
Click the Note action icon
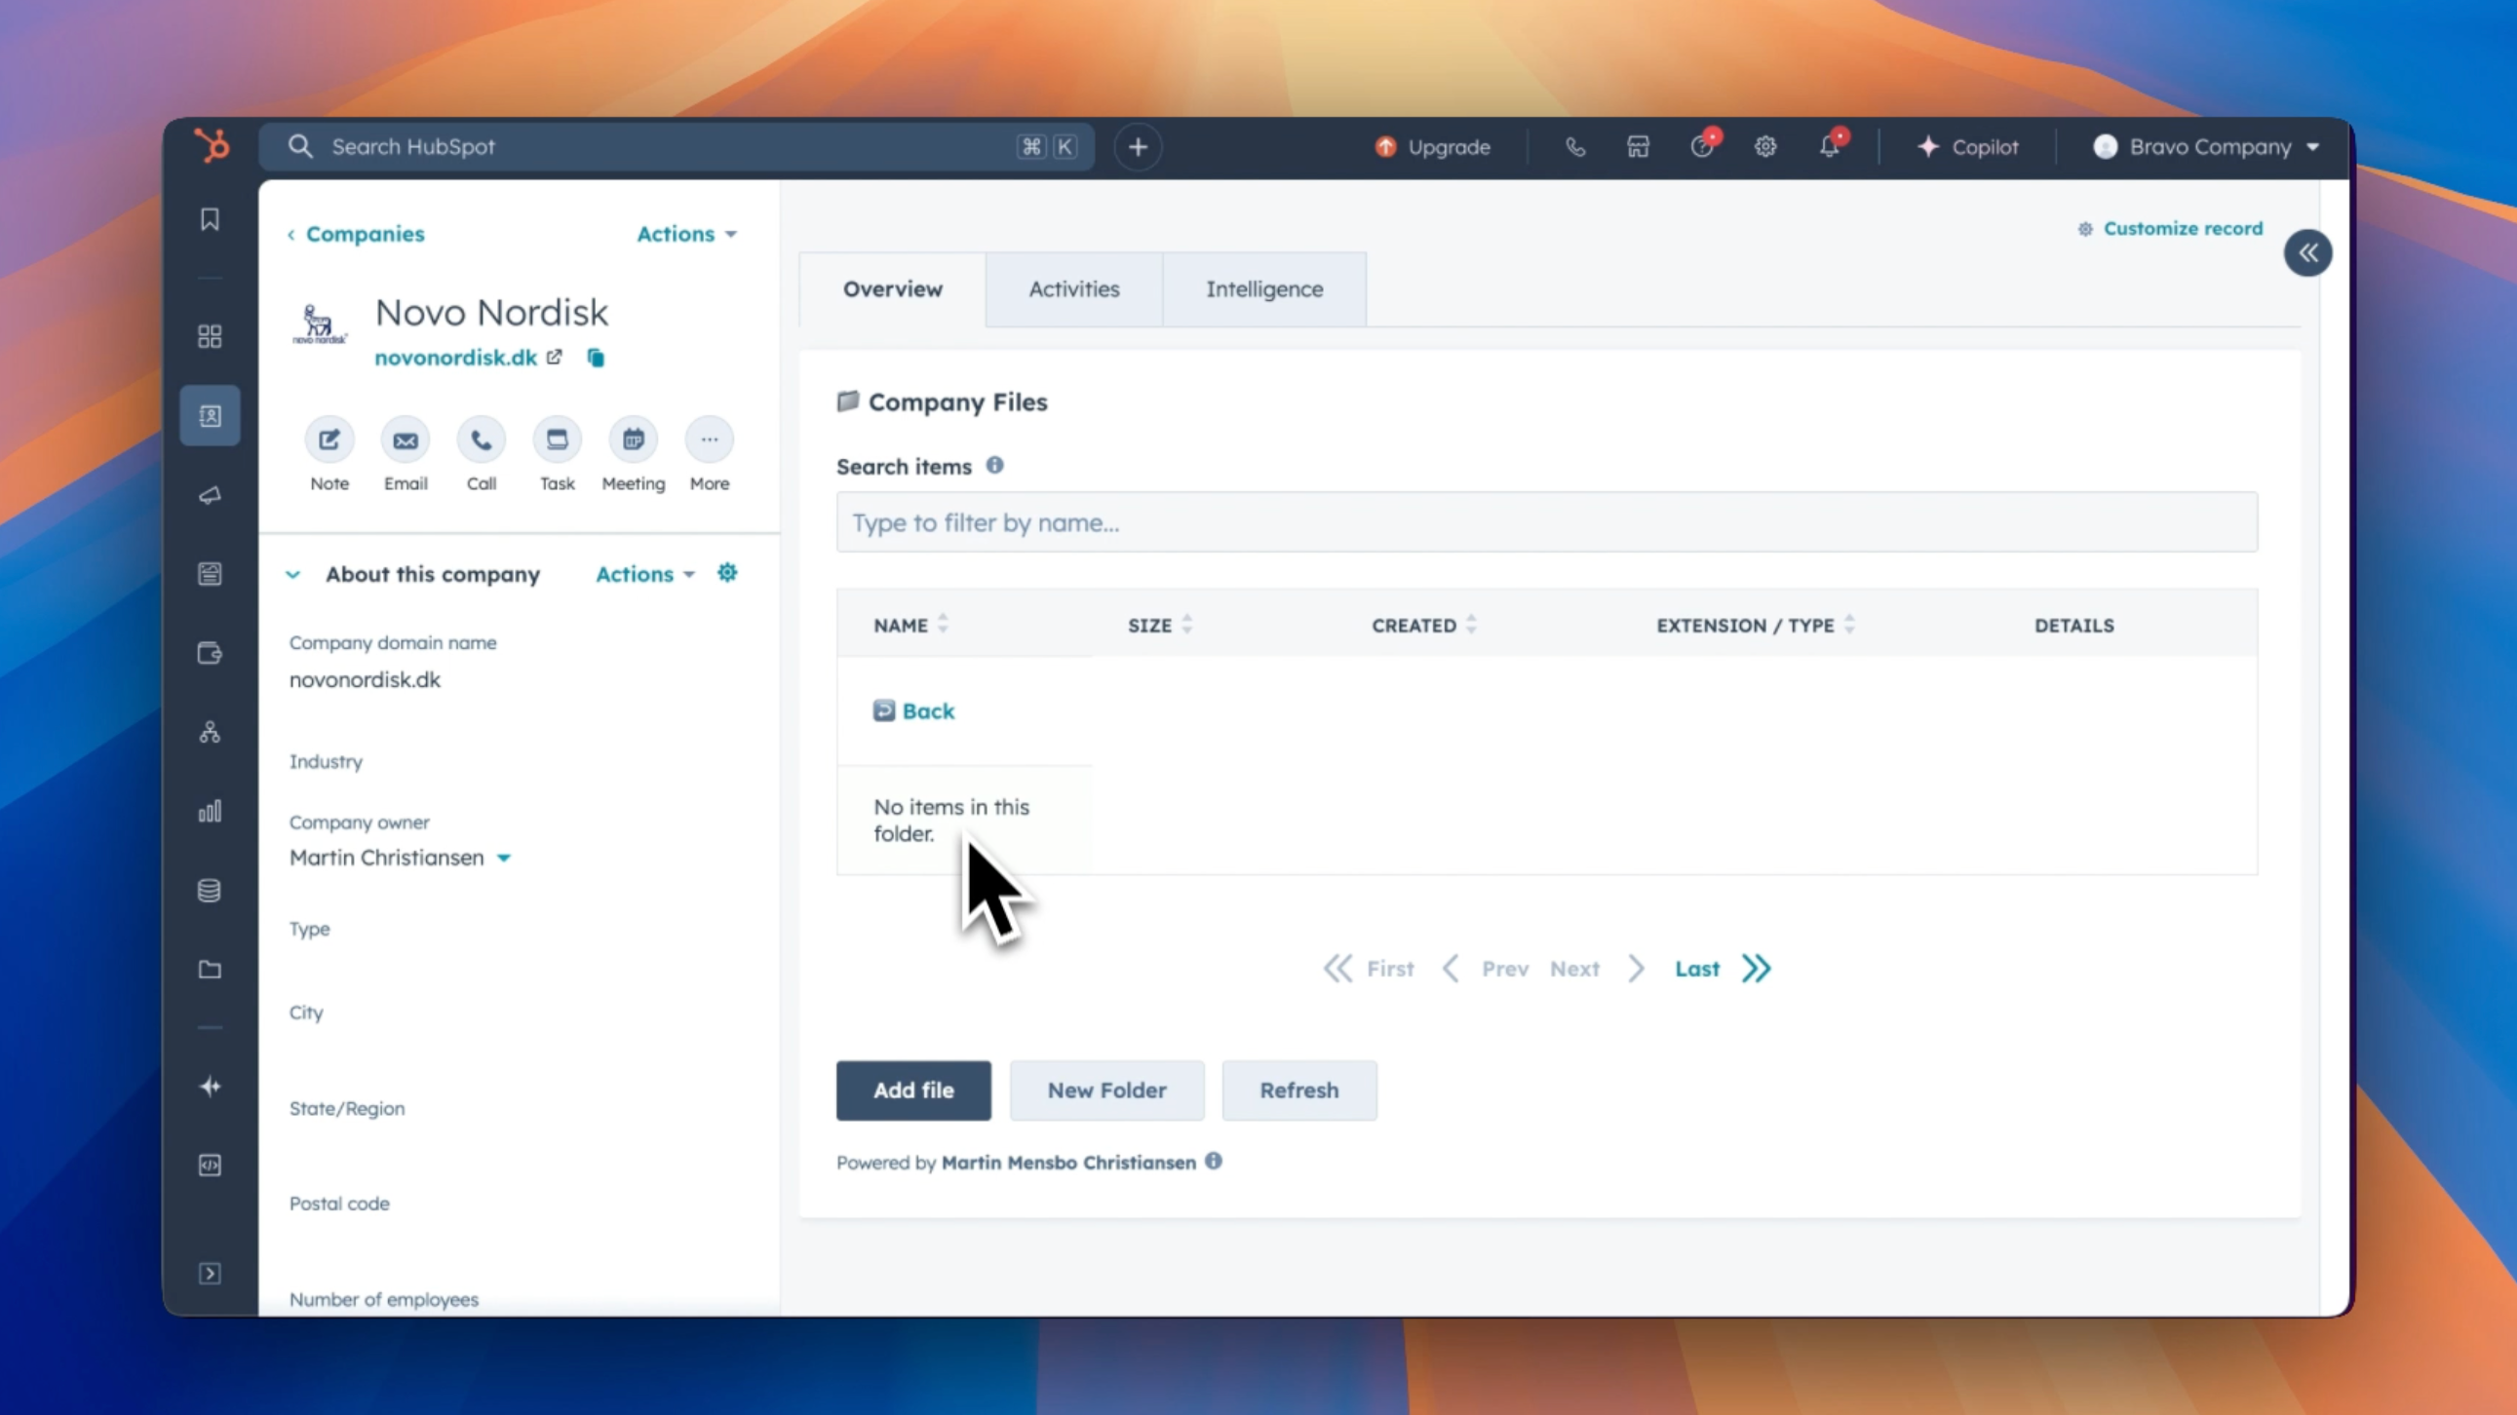[329, 440]
